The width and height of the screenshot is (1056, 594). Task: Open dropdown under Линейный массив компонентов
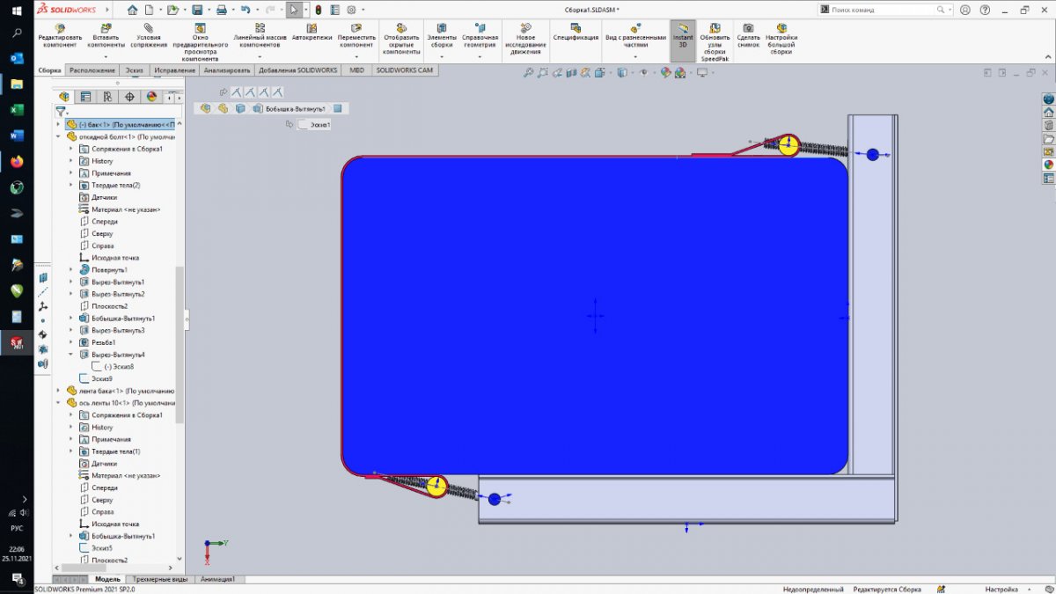tap(260, 55)
